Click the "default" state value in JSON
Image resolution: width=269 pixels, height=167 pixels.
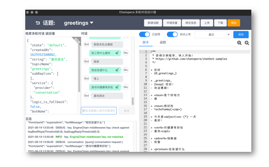56,45
